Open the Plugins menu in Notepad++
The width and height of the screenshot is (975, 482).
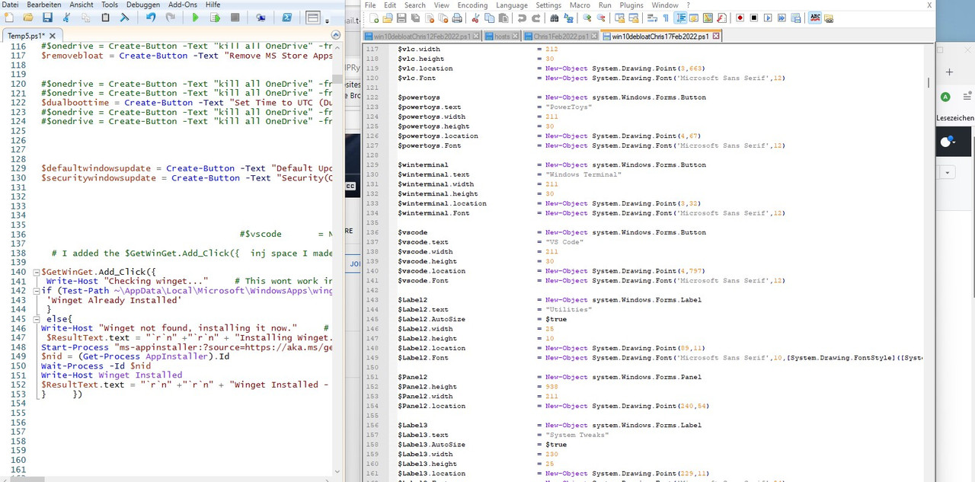pyautogui.click(x=631, y=5)
